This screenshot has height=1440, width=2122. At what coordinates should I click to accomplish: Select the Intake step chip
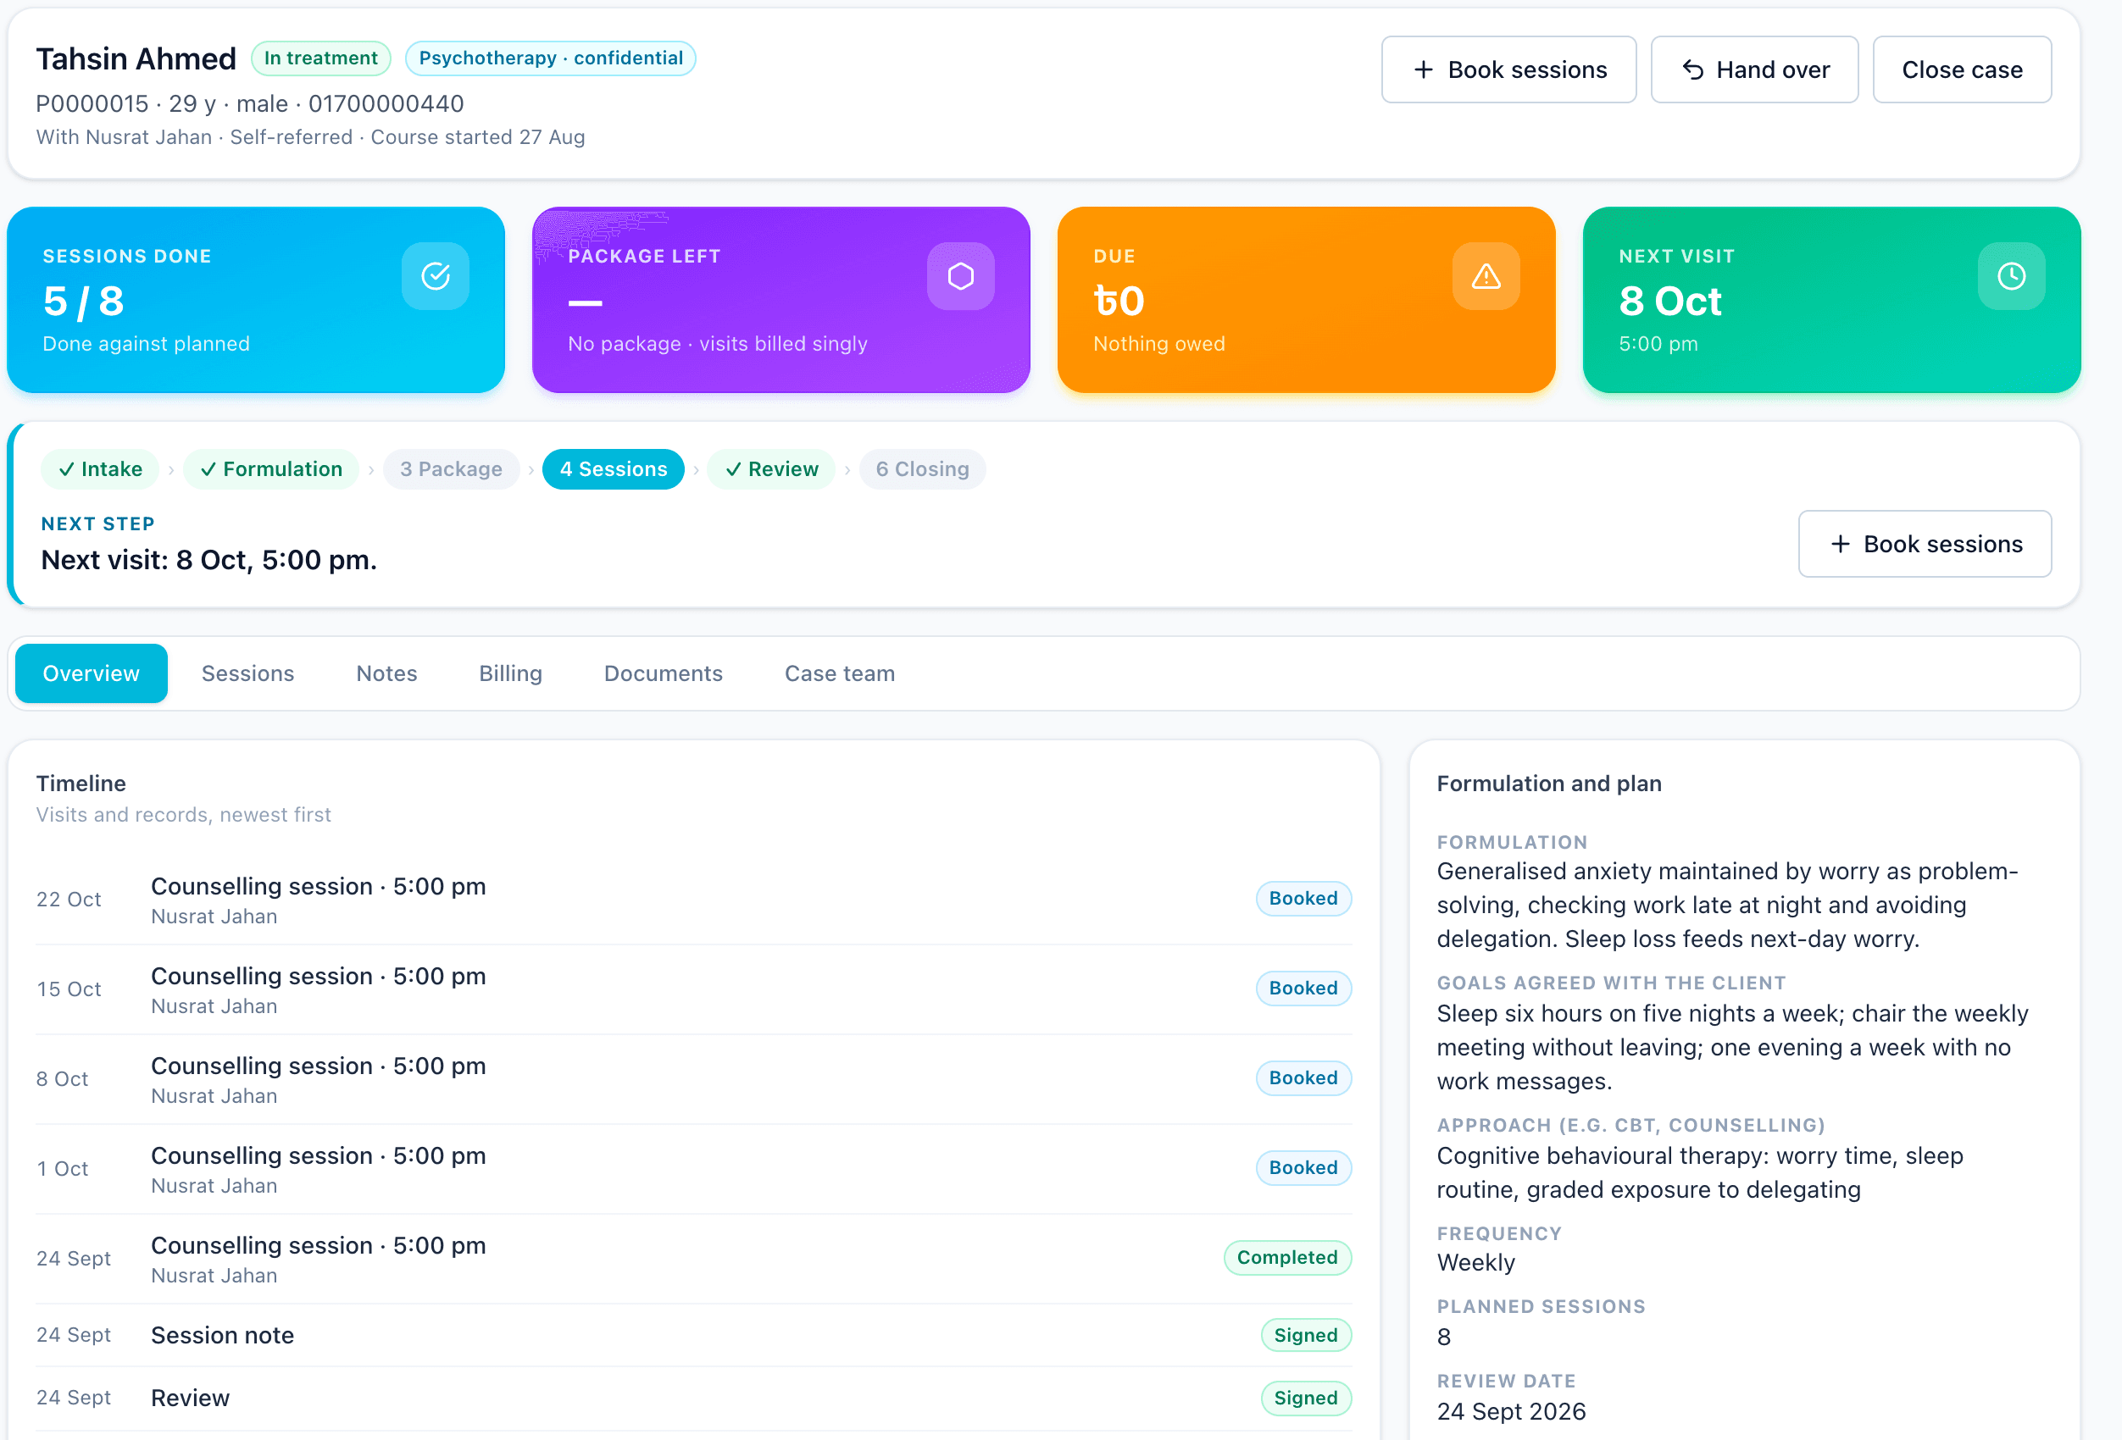tap(101, 469)
